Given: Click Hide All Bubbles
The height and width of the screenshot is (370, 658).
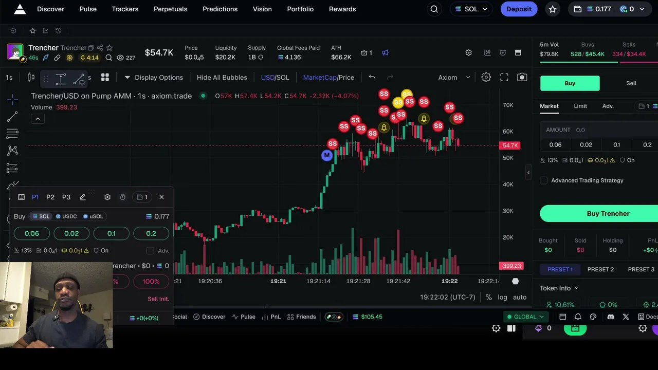Looking at the screenshot, I should click(x=222, y=78).
